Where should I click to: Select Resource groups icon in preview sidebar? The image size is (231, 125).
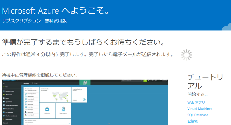coord(4,91)
